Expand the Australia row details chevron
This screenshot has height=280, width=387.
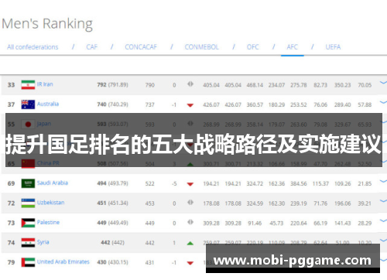(x=383, y=102)
